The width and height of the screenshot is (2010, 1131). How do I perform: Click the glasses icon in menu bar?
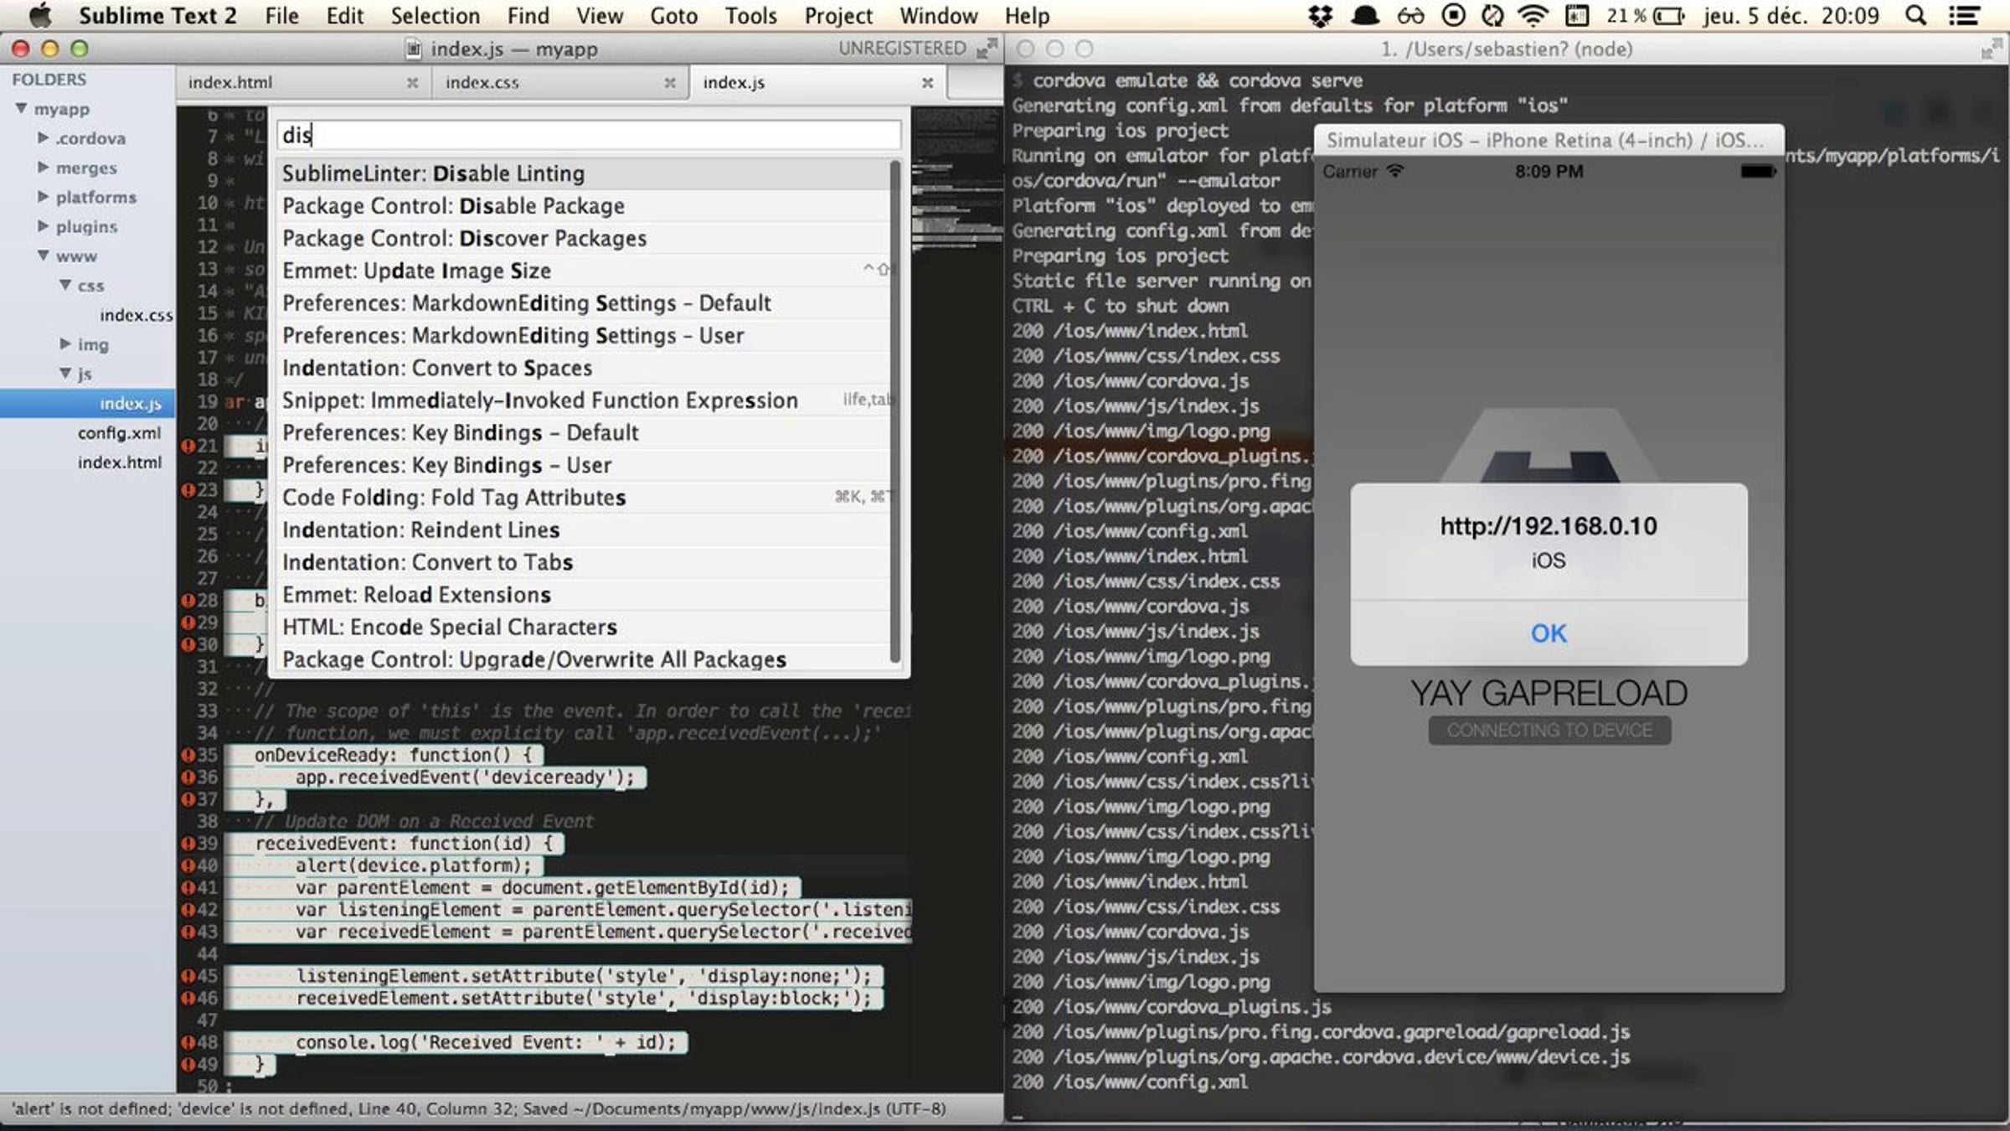tap(1410, 15)
